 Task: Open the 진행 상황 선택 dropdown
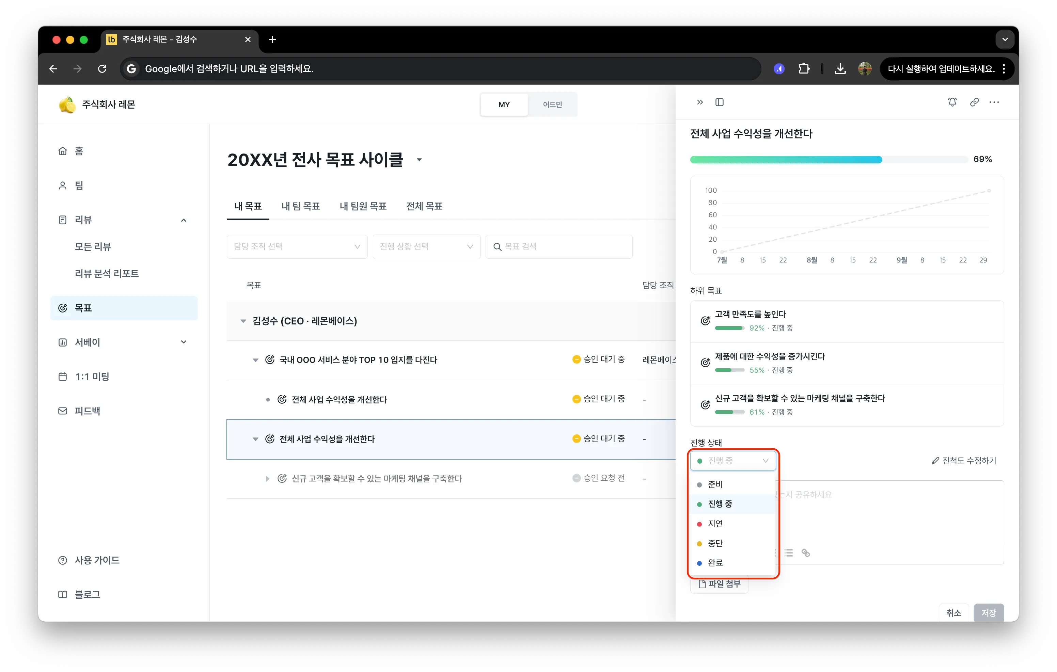426,247
